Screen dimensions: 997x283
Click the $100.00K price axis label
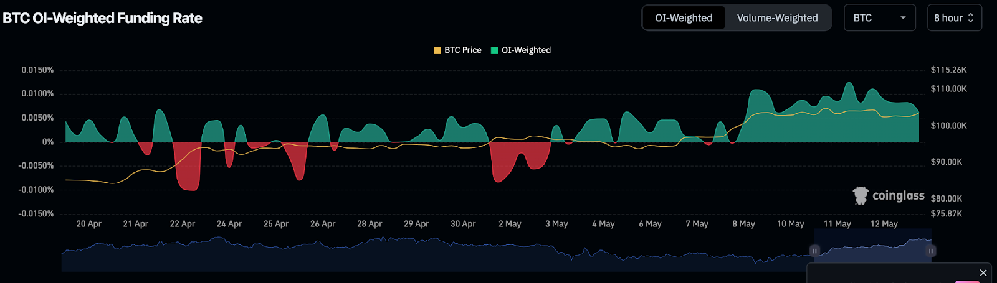click(x=949, y=126)
